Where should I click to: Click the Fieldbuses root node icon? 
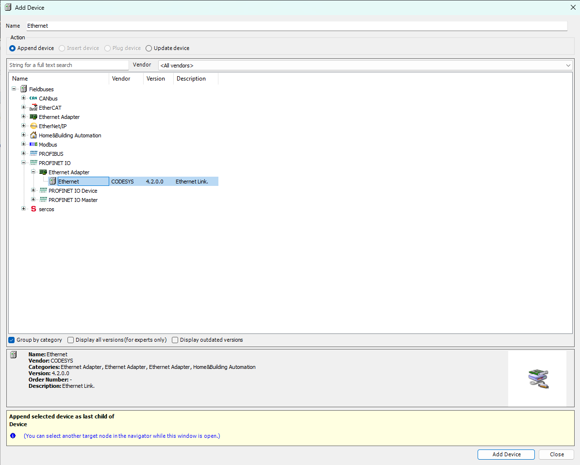tap(23, 89)
